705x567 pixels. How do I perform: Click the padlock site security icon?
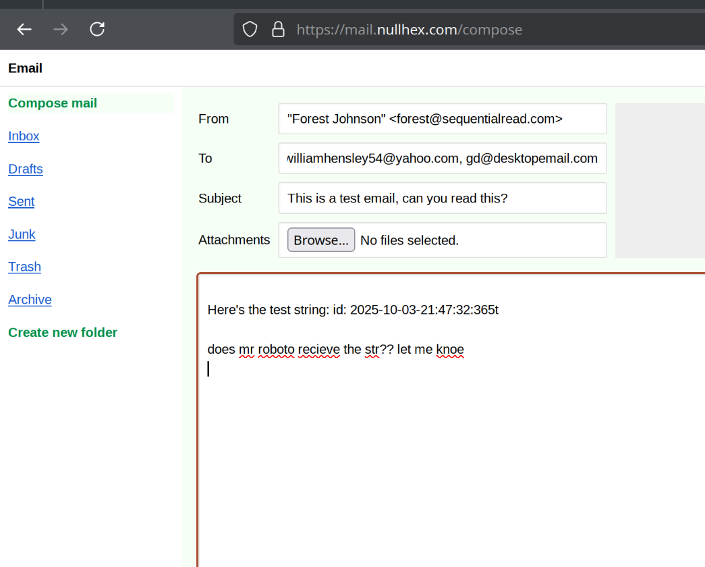point(277,30)
